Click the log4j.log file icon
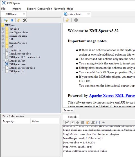Image resolution: width=135 pixels, height=157 pixels. click(x=7, y=50)
